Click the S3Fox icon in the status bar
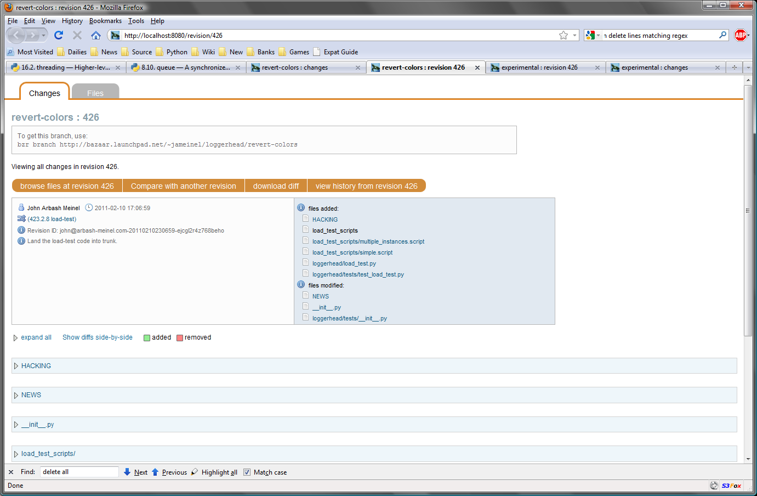This screenshot has height=496, width=757. [x=731, y=486]
